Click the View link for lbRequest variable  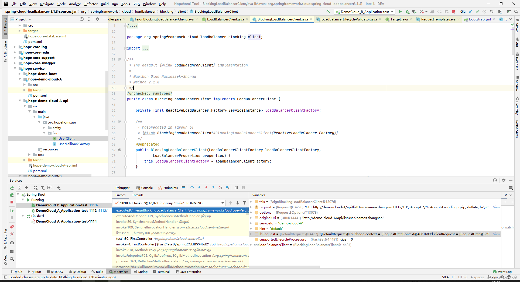pyautogui.click(x=497, y=234)
